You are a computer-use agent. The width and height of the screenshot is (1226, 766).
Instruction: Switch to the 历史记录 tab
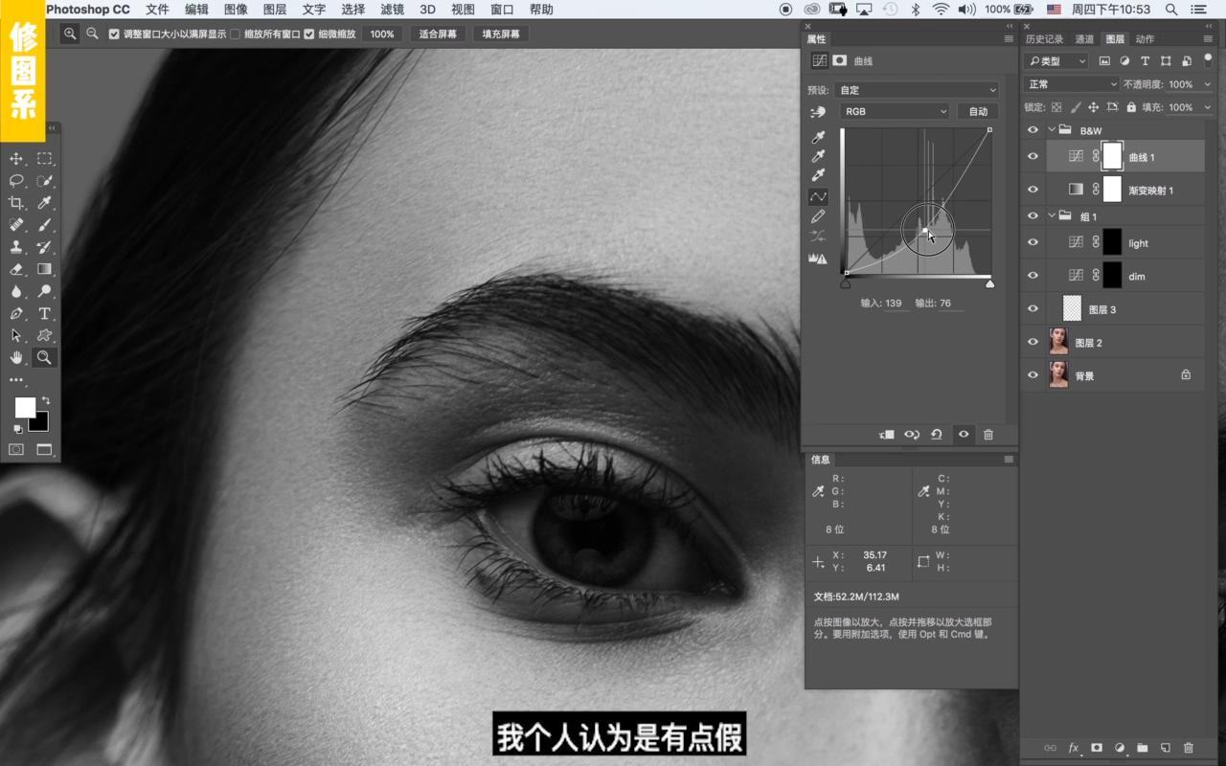point(1044,39)
